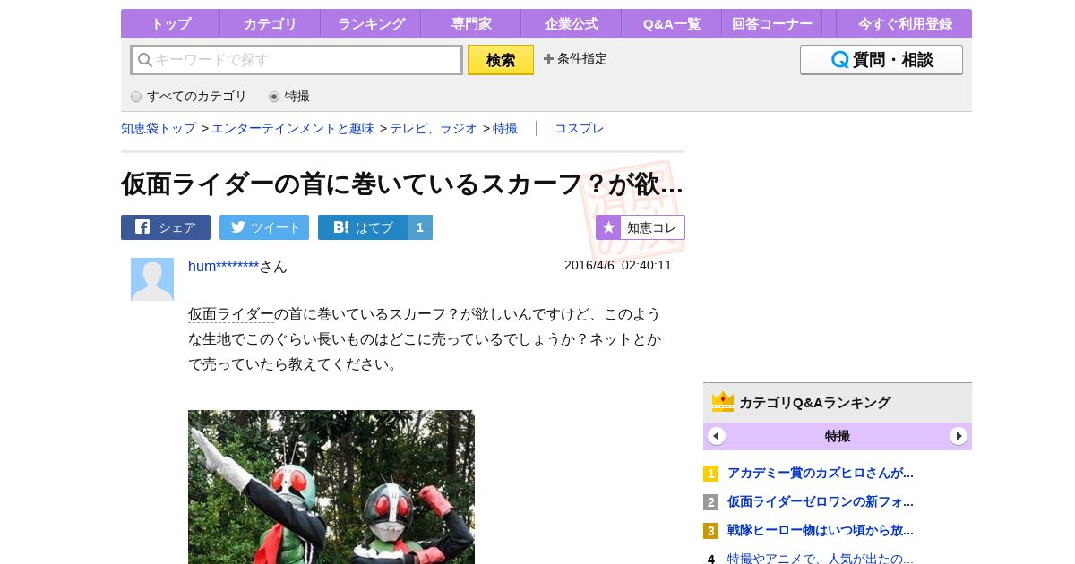Click the question title heading
The height and width of the screenshot is (564, 1075).
(402, 184)
